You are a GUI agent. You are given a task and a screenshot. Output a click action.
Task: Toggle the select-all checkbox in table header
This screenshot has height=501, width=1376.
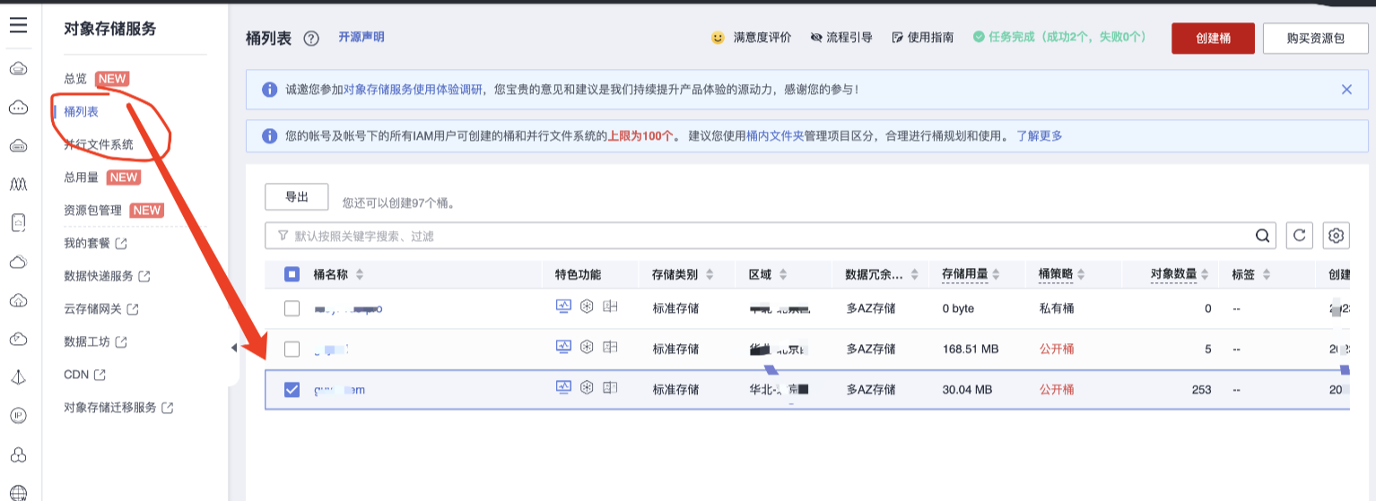(x=292, y=274)
